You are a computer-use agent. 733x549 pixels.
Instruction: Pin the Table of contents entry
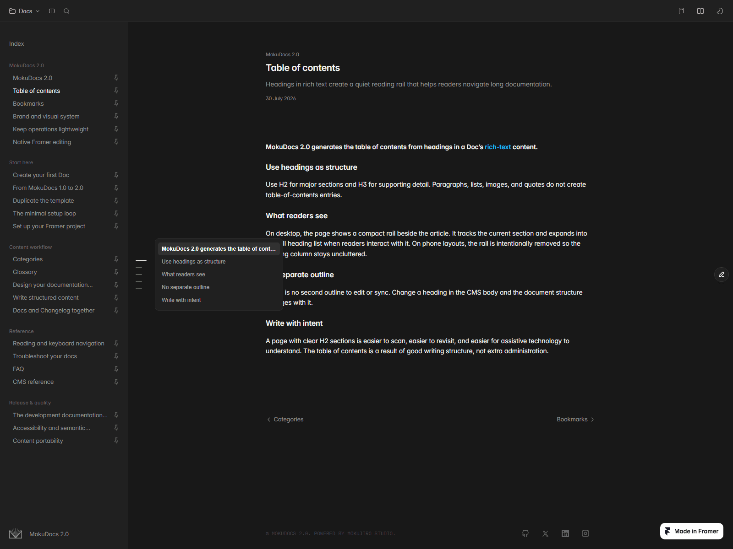116,91
